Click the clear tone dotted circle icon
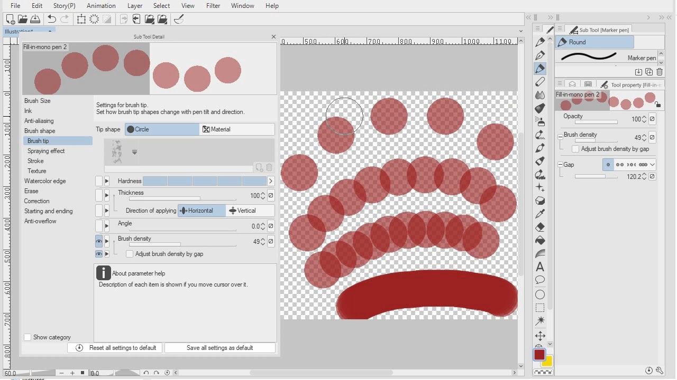This screenshot has width=677, height=380. click(x=94, y=19)
